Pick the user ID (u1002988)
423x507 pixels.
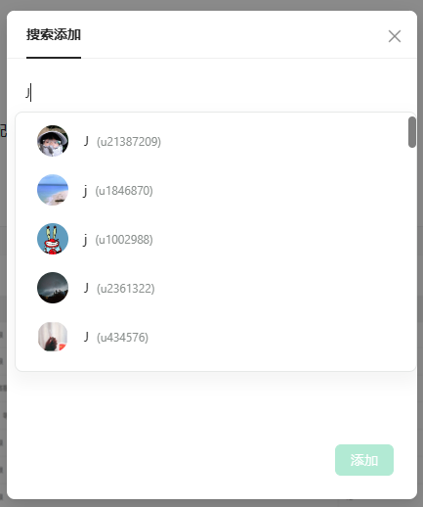[124, 240]
